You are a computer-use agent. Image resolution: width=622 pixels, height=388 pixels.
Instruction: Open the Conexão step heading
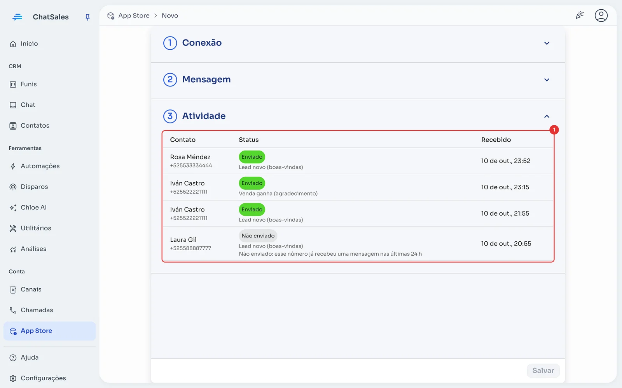[202, 43]
